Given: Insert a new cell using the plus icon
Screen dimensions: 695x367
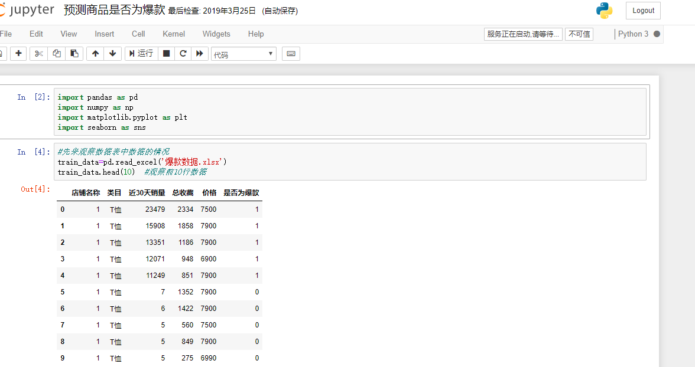Looking at the screenshot, I should 18,53.
